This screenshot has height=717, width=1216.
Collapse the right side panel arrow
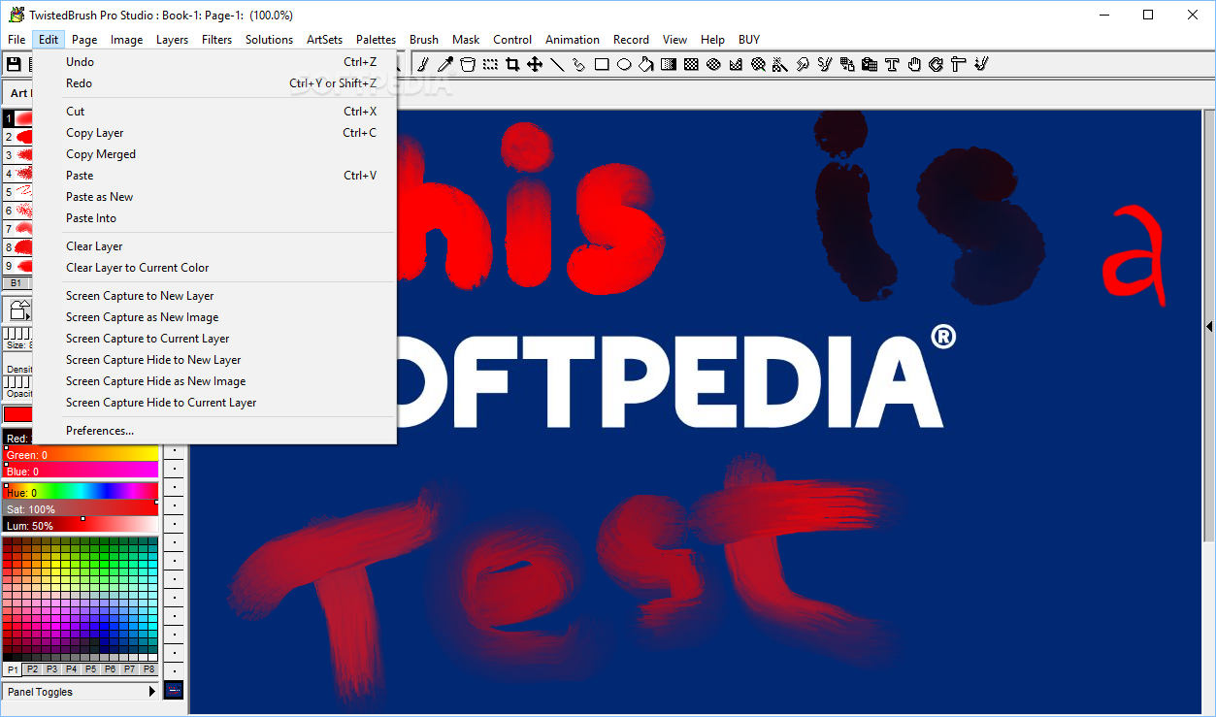(x=1209, y=327)
